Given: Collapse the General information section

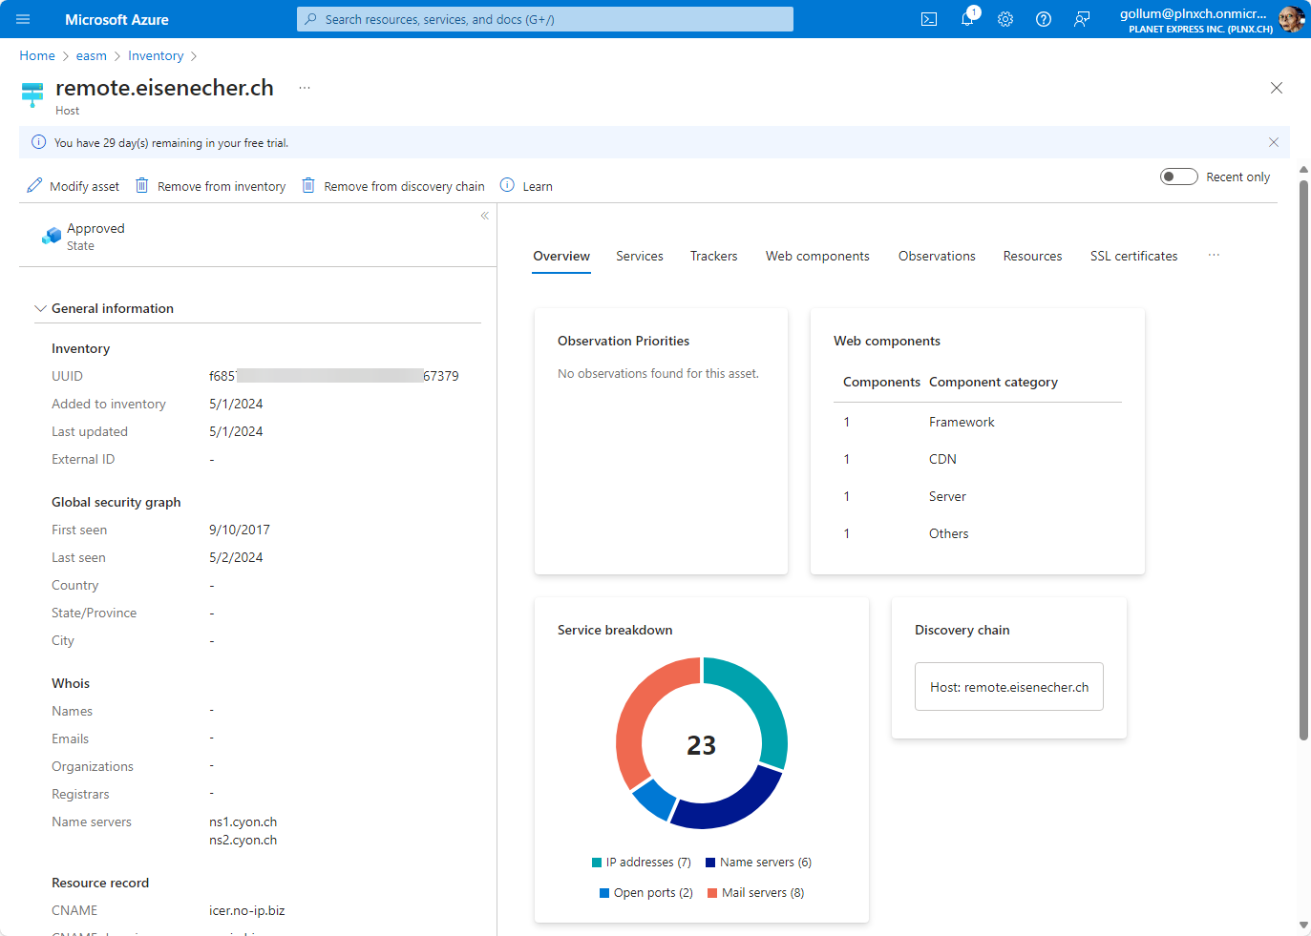Looking at the screenshot, I should tap(40, 308).
